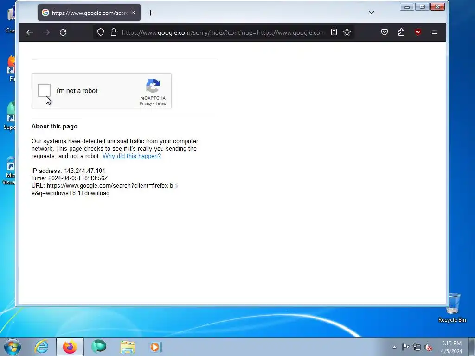Open the network tray icon

pos(417,347)
